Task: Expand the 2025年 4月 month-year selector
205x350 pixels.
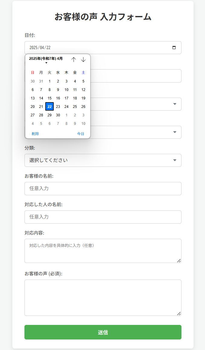Action: (x=46, y=59)
